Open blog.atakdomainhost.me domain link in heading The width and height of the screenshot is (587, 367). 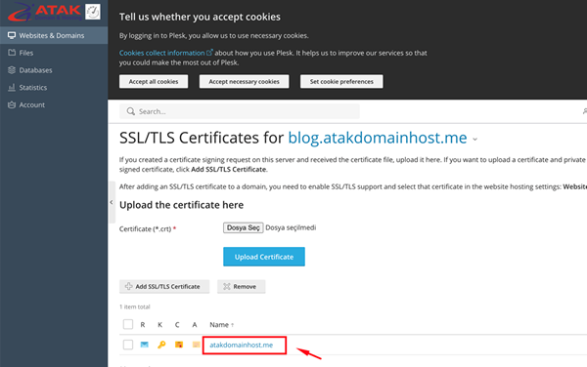click(x=378, y=138)
